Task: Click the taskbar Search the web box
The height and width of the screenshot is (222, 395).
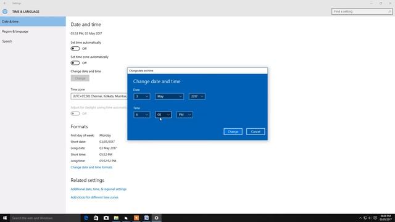Action: pyautogui.click(x=45, y=218)
